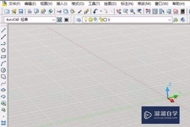Open the 编辑(E) menu
Screen dimensions: 190x127
click(x=30, y=4)
